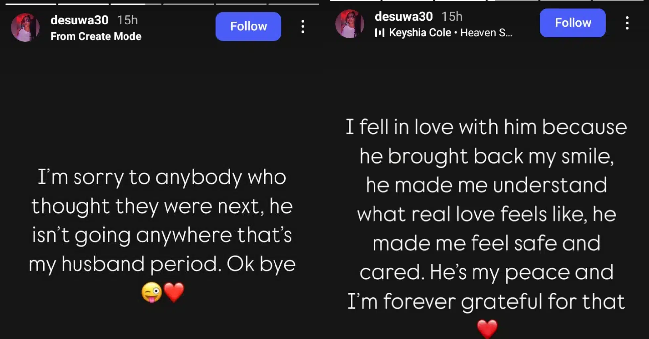This screenshot has width=649, height=339.
Task: Jump to first segment of left story progress bar
Action: click(x=31, y=4)
